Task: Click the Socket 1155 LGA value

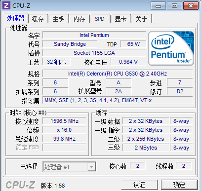Action: click(x=94, y=53)
